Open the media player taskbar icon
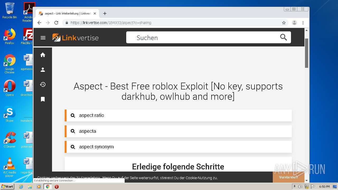The width and height of the screenshot is (338, 190). click(39, 187)
